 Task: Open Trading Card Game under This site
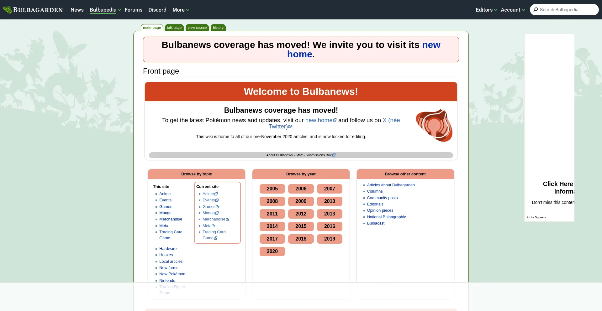coord(171,235)
